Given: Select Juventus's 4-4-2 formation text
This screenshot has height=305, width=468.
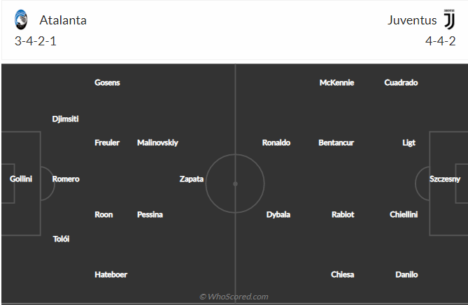Looking at the screenshot, I should pyautogui.click(x=441, y=41).
